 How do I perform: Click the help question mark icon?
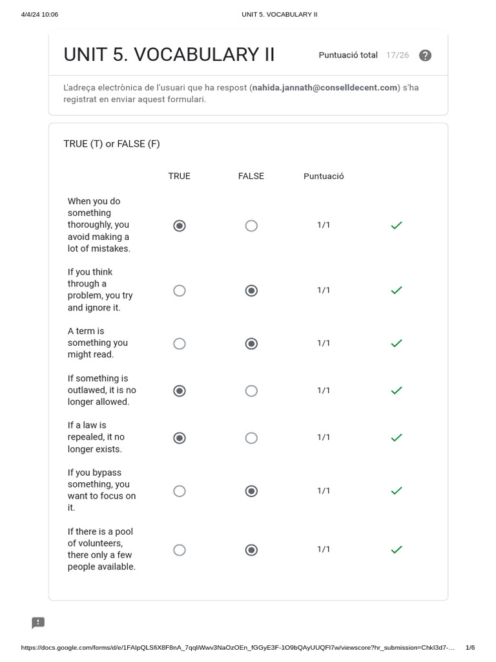point(425,56)
